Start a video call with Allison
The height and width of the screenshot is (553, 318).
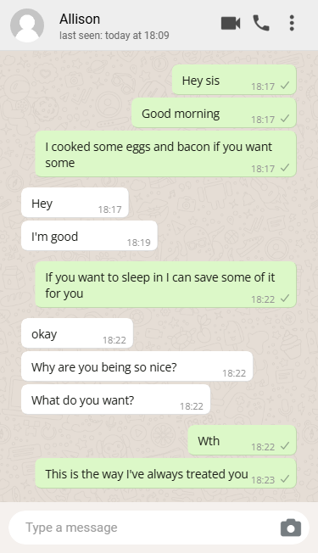coord(231,23)
